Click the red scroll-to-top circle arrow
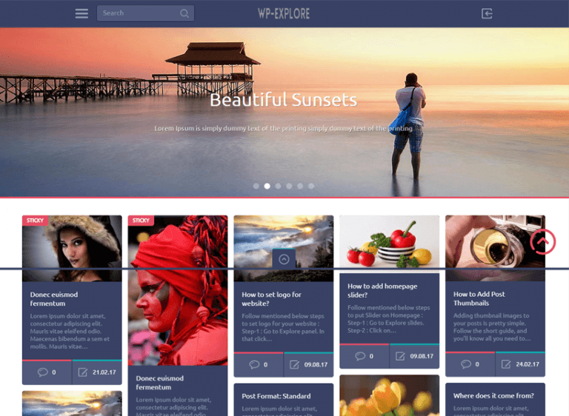This screenshot has width=569, height=416. click(543, 241)
